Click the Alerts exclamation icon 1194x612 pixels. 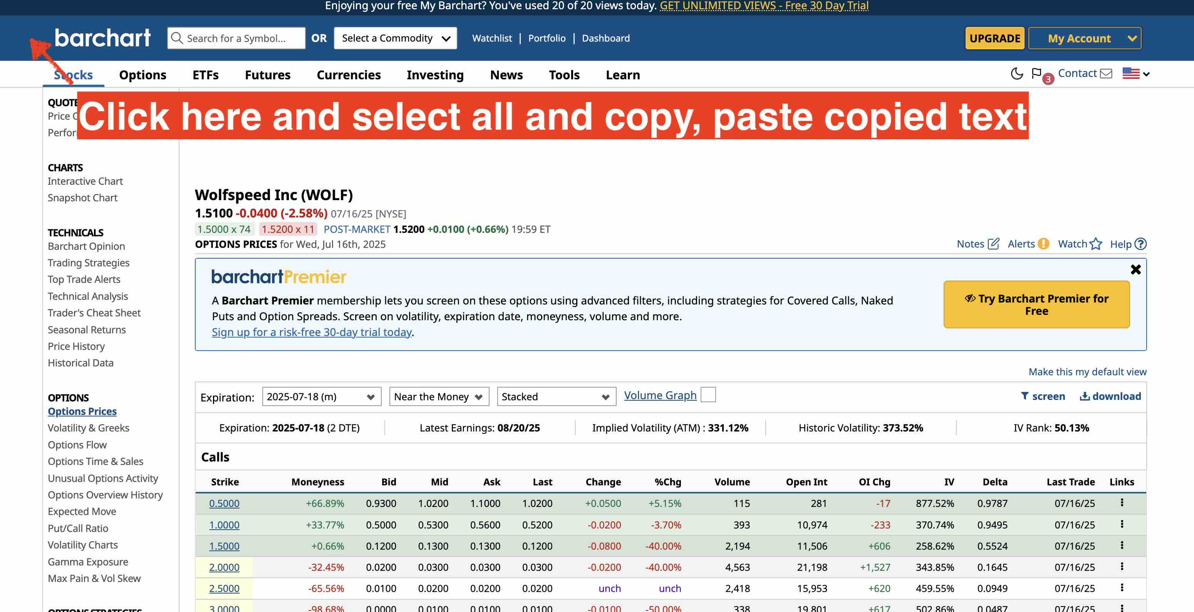click(x=1043, y=244)
